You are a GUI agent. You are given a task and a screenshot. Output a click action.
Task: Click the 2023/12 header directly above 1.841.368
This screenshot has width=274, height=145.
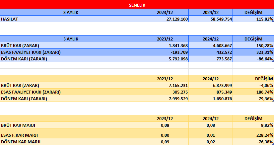tap(165, 39)
